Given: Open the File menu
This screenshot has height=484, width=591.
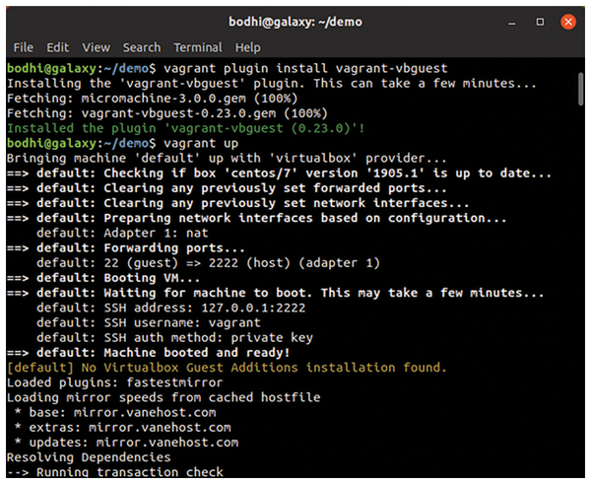Looking at the screenshot, I should (x=23, y=47).
